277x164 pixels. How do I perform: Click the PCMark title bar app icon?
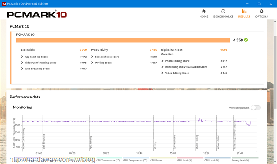[x=4, y=4]
